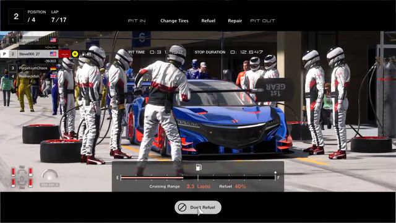Click the PIT TIME readout
The height and width of the screenshot is (223, 396).
pyautogui.click(x=155, y=52)
